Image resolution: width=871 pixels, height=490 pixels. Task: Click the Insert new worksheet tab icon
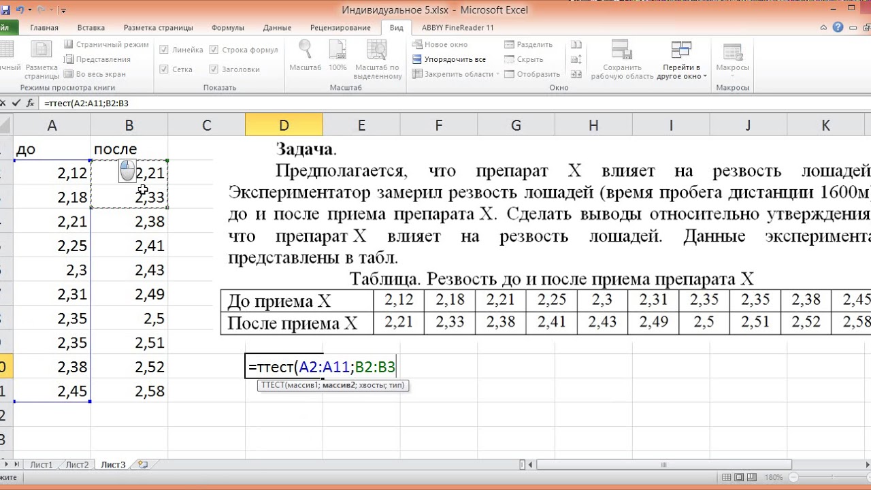click(142, 465)
